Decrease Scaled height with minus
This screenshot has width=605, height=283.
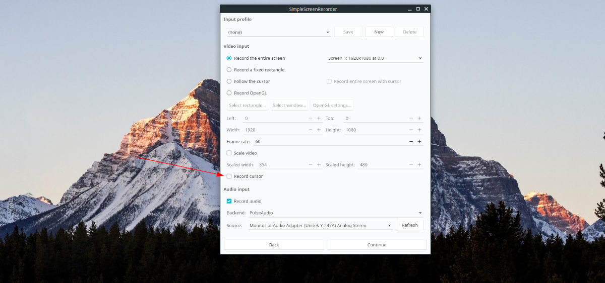411,164
